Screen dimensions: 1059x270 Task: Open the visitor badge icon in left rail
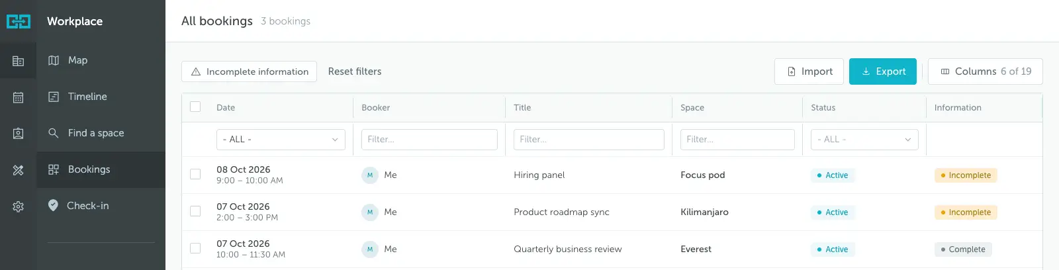18,134
